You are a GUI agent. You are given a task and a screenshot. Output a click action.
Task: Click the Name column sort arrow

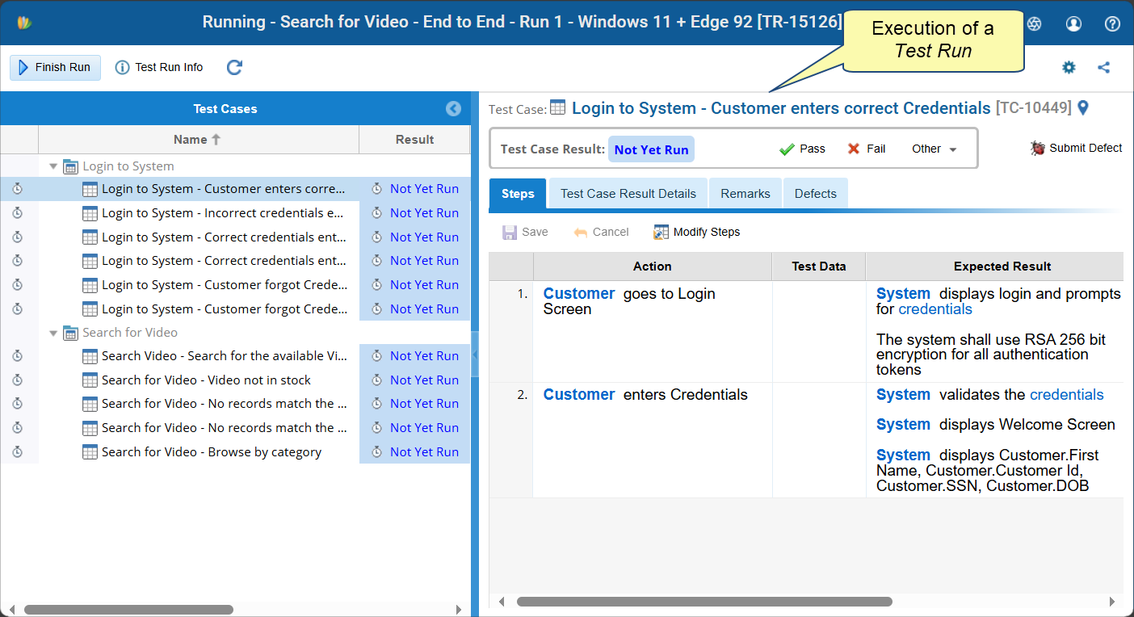[x=216, y=139]
